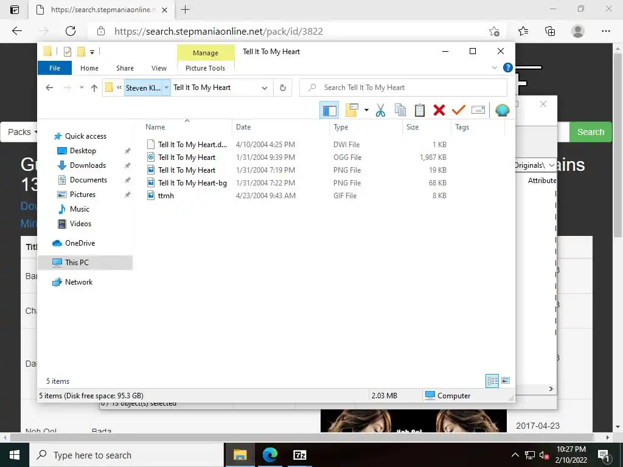The height and width of the screenshot is (467, 623).
Task: Switch to details view via status bar icon
Action: tap(492, 381)
